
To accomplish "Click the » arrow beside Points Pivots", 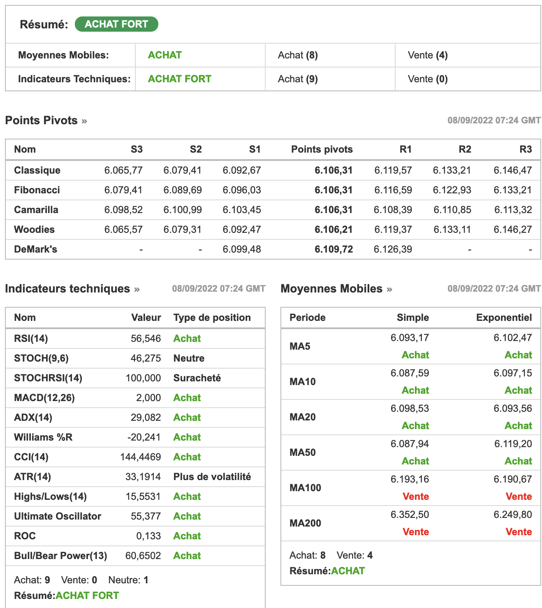I will point(84,121).
